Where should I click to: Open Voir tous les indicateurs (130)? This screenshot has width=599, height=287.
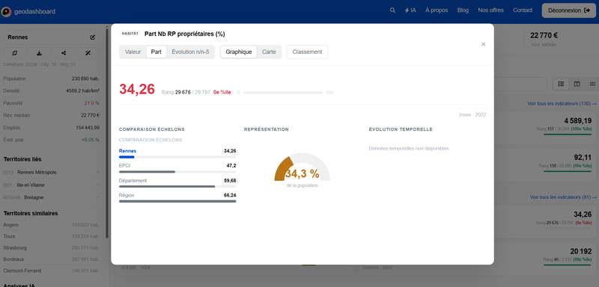click(562, 103)
